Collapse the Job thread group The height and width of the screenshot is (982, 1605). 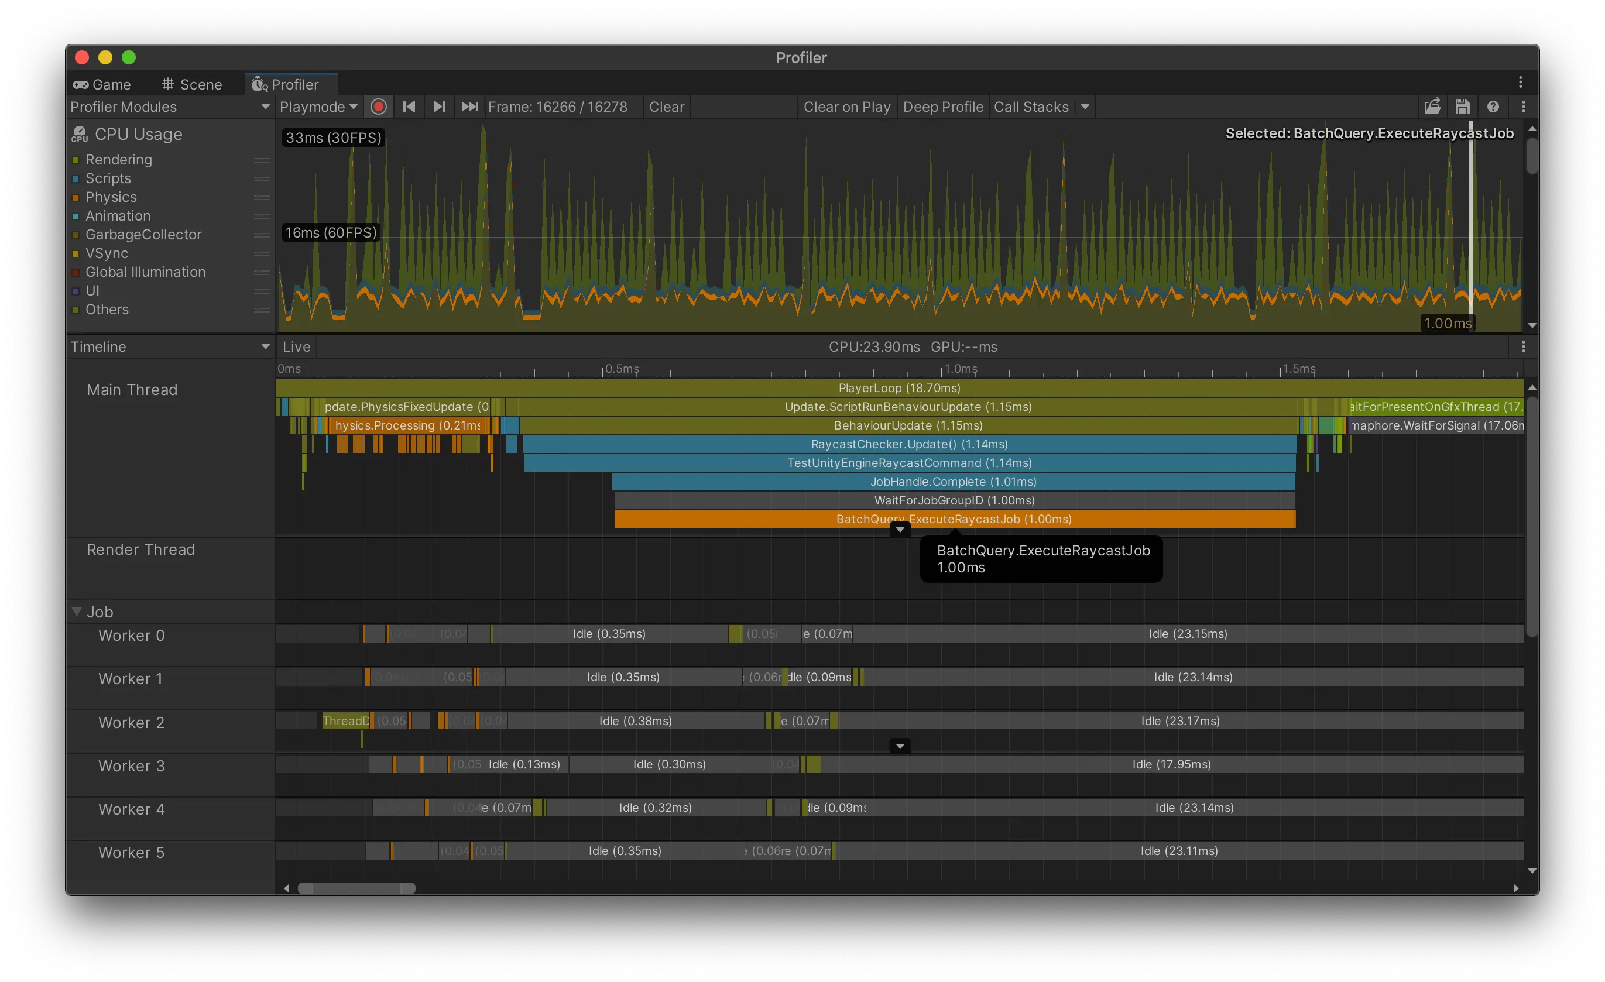pyautogui.click(x=77, y=612)
